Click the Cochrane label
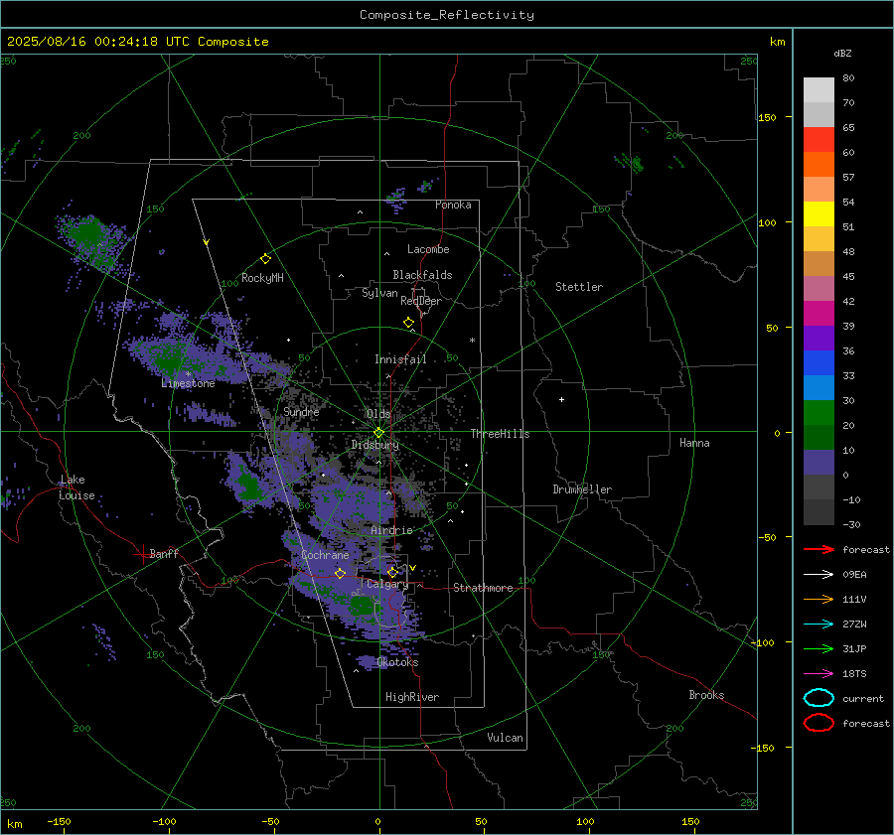Image resolution: width=894 pixels, height=835 pixels. click(325, 555)
